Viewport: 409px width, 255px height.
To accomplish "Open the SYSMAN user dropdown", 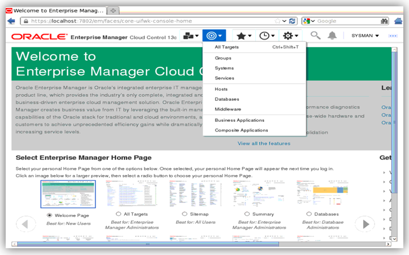I will (365, 36).
